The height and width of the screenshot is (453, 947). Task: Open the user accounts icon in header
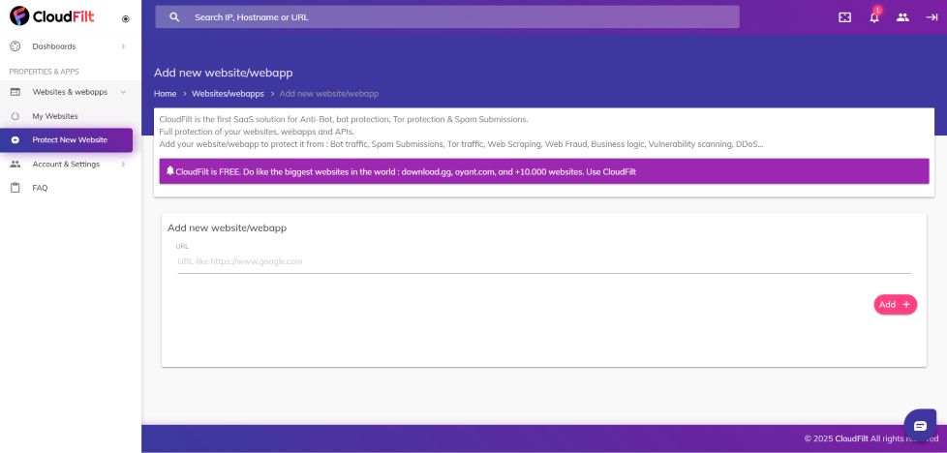pyautogui.click(x=902, y=17)
